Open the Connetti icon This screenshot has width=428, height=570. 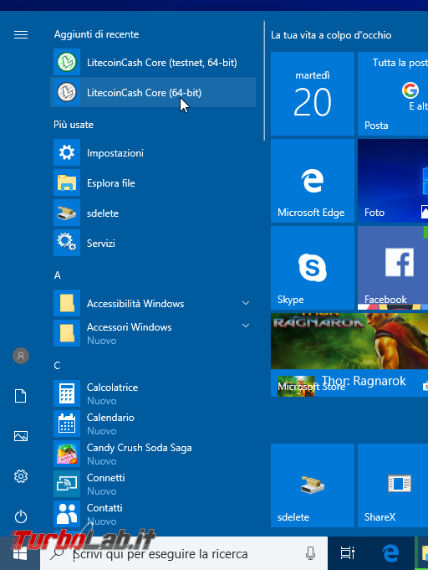tap(67, 484)
